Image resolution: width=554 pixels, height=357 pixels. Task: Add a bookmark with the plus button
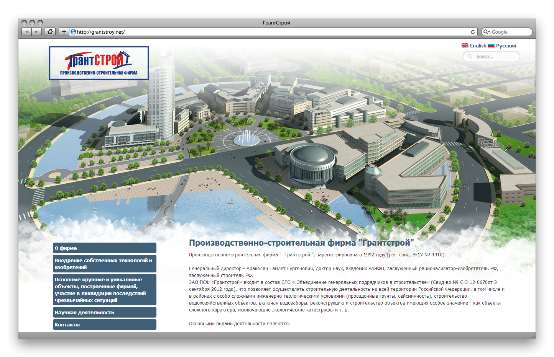coord(64,32)
